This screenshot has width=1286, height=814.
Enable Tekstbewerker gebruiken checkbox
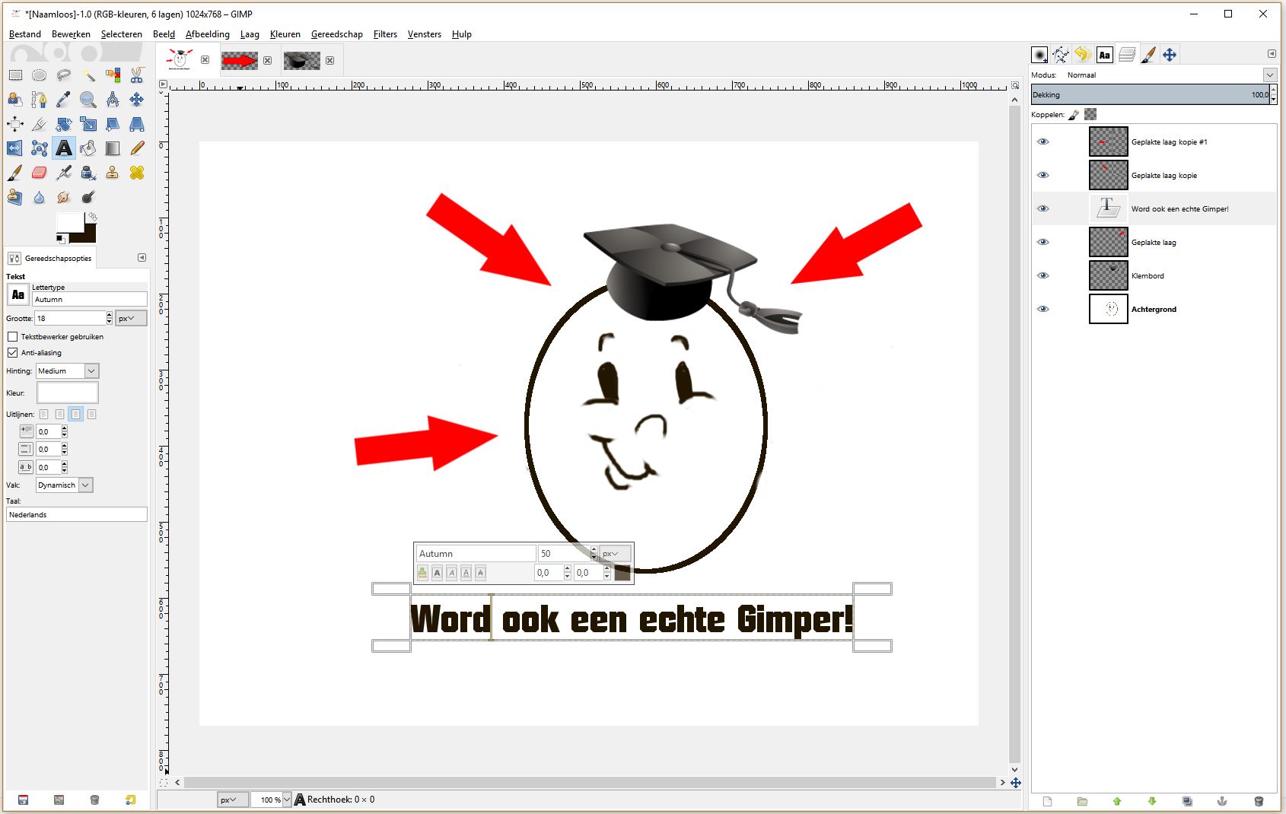pos(13,336)
